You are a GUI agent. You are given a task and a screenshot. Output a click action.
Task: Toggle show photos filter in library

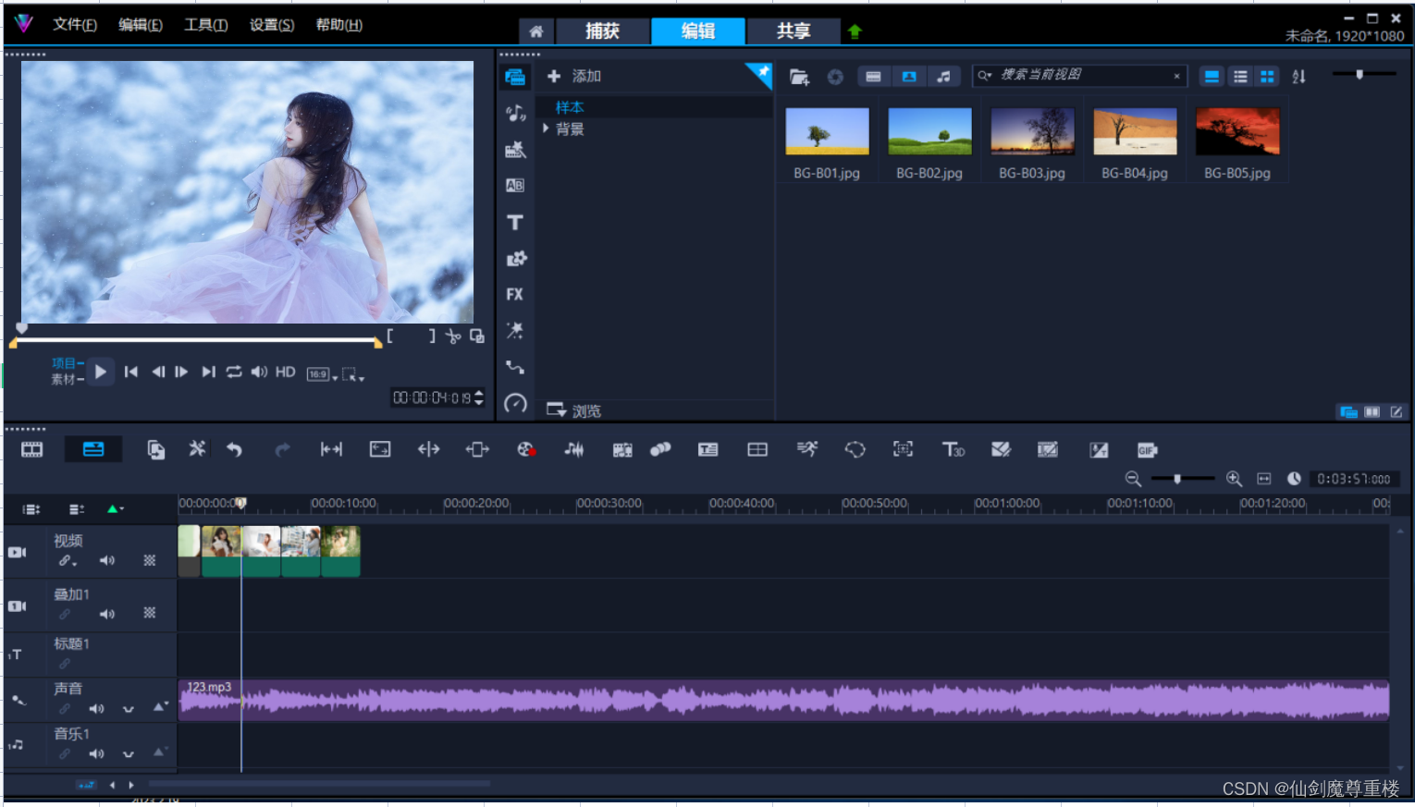coord(909,77)
